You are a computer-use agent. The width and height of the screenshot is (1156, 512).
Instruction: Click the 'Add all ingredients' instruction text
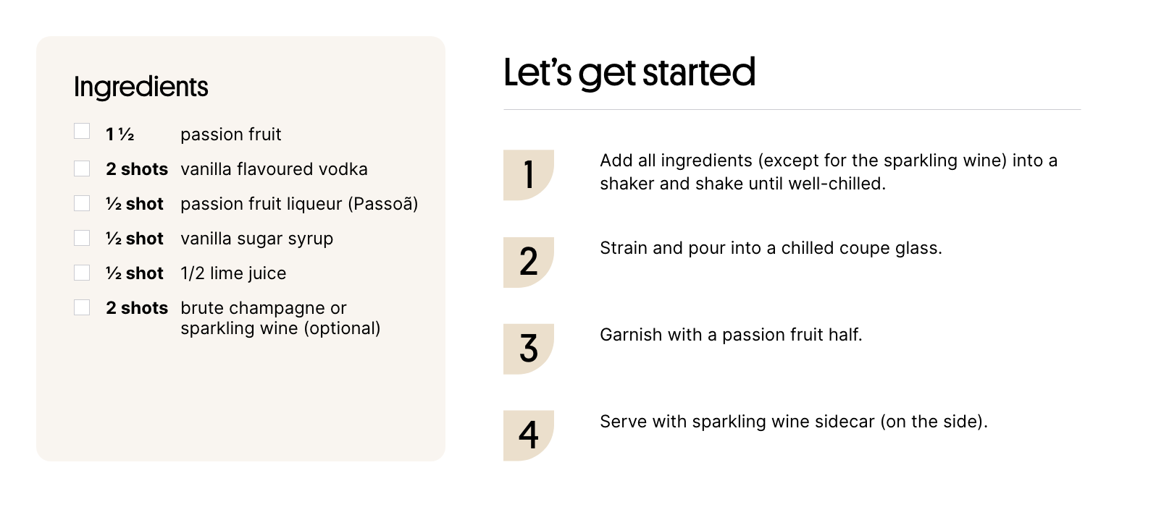tap(829, 172)
